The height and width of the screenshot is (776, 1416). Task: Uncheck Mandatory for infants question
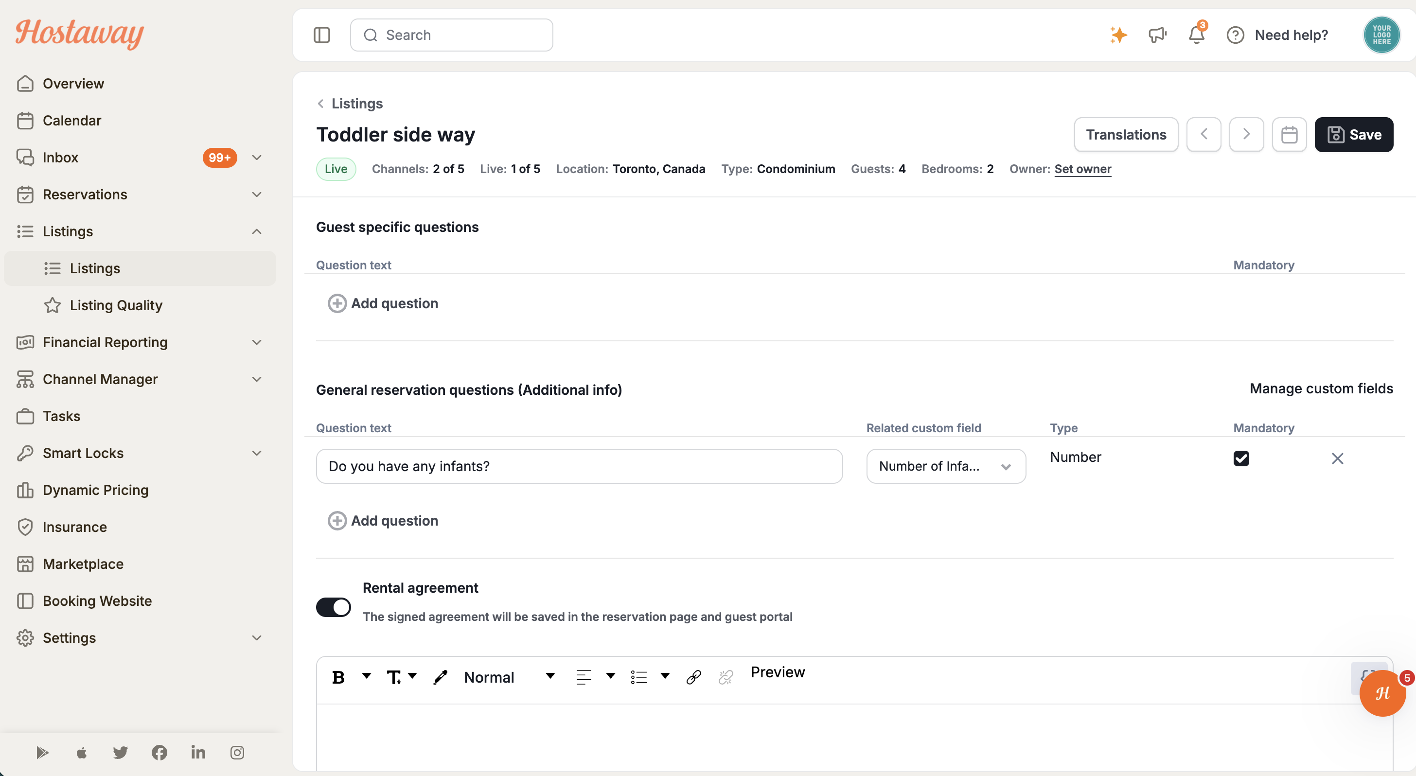[1241, 459]
